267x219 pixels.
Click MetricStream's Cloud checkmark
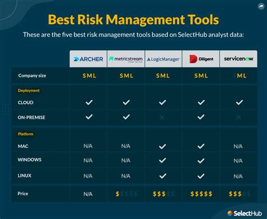[126, 103]
